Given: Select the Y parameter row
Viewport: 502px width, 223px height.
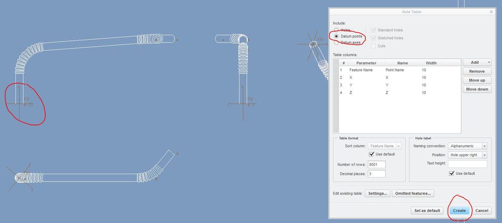Looking at the screenshot, I should (x=400, y=85).
